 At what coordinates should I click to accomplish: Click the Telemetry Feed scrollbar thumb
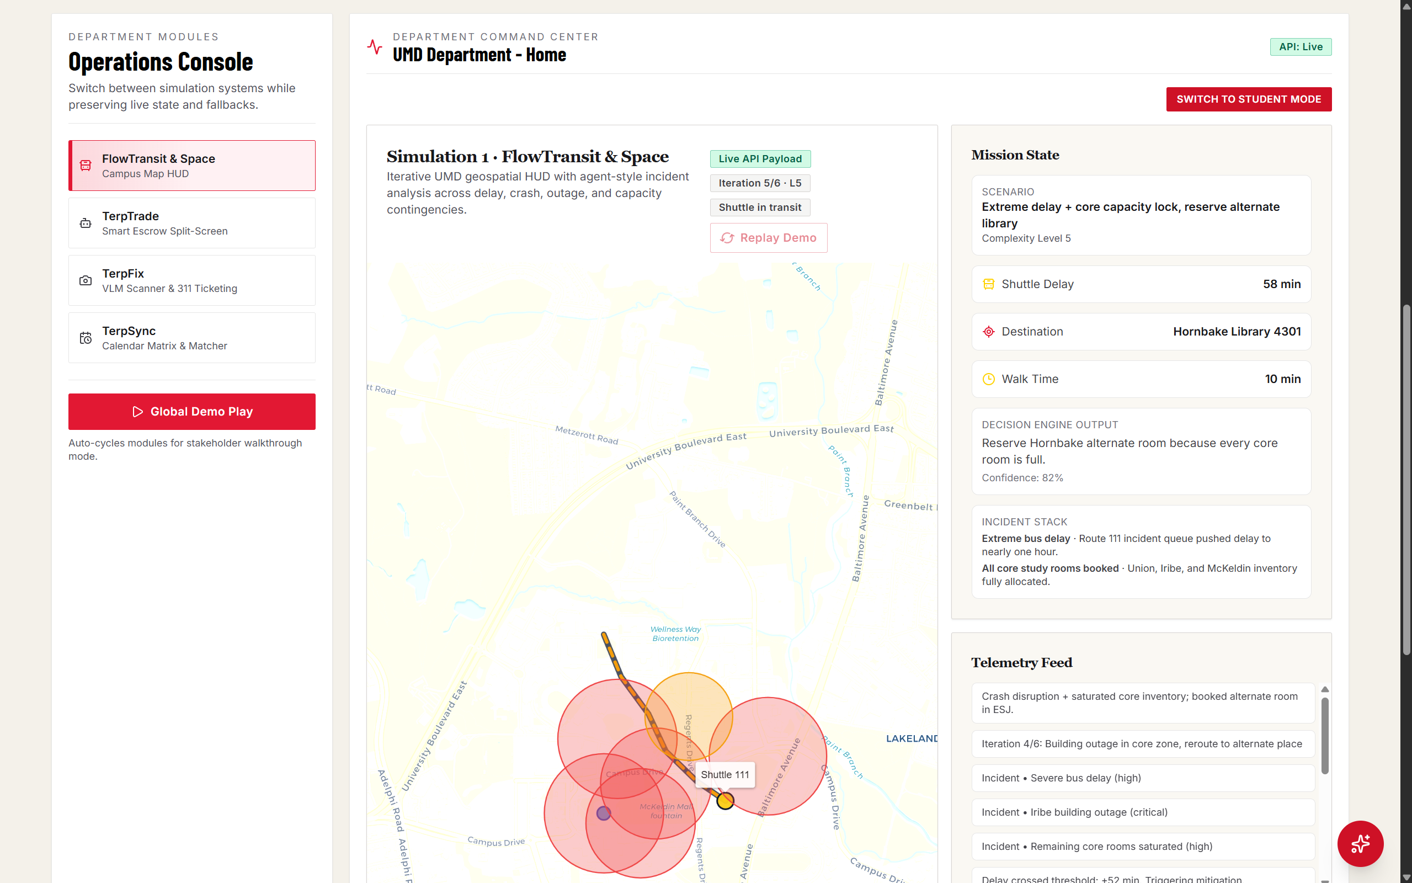1324,736
